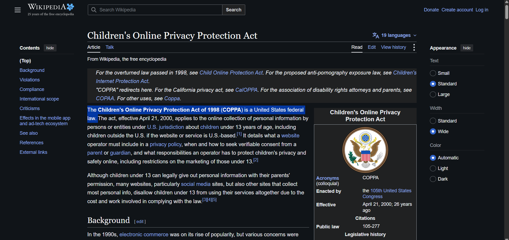The height and width of the screenshot is (240, 509).
Task: Open 105th United States Congress link
Action: tap(387, 194)
